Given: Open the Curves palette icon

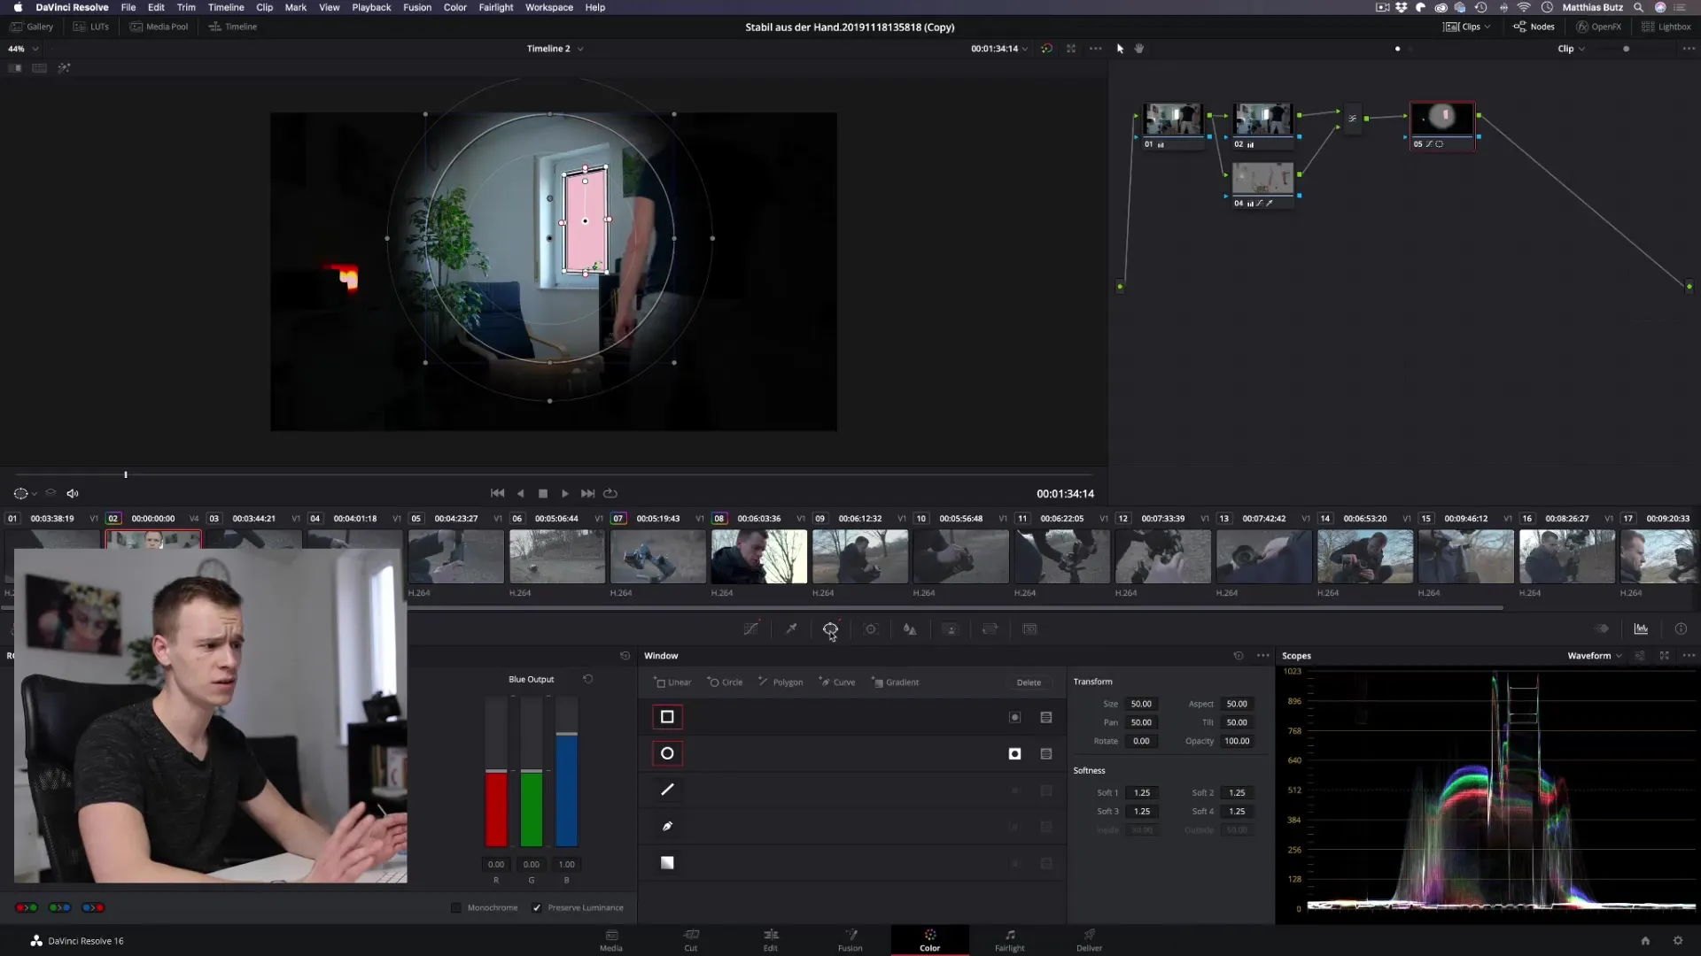Looking at the screenshot, I should click(x=750, y=628).
